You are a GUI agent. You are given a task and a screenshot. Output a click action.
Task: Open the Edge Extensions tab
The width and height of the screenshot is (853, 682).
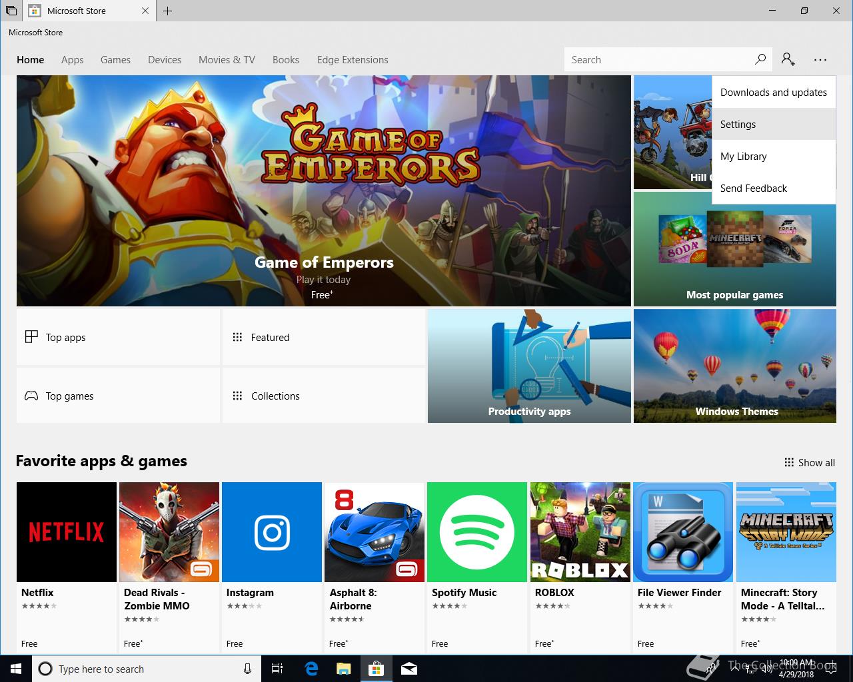click(353, 59)
